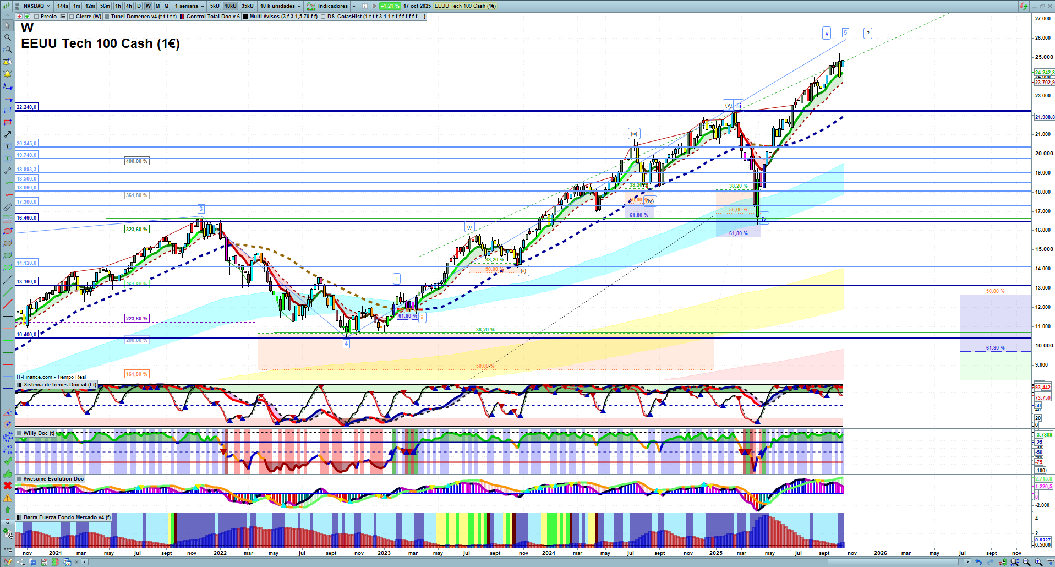The width and height of the screenshot is (1055, 567).
Task: Click the Indicadores button
Action: pyautogui.click(x=328, y=6)
